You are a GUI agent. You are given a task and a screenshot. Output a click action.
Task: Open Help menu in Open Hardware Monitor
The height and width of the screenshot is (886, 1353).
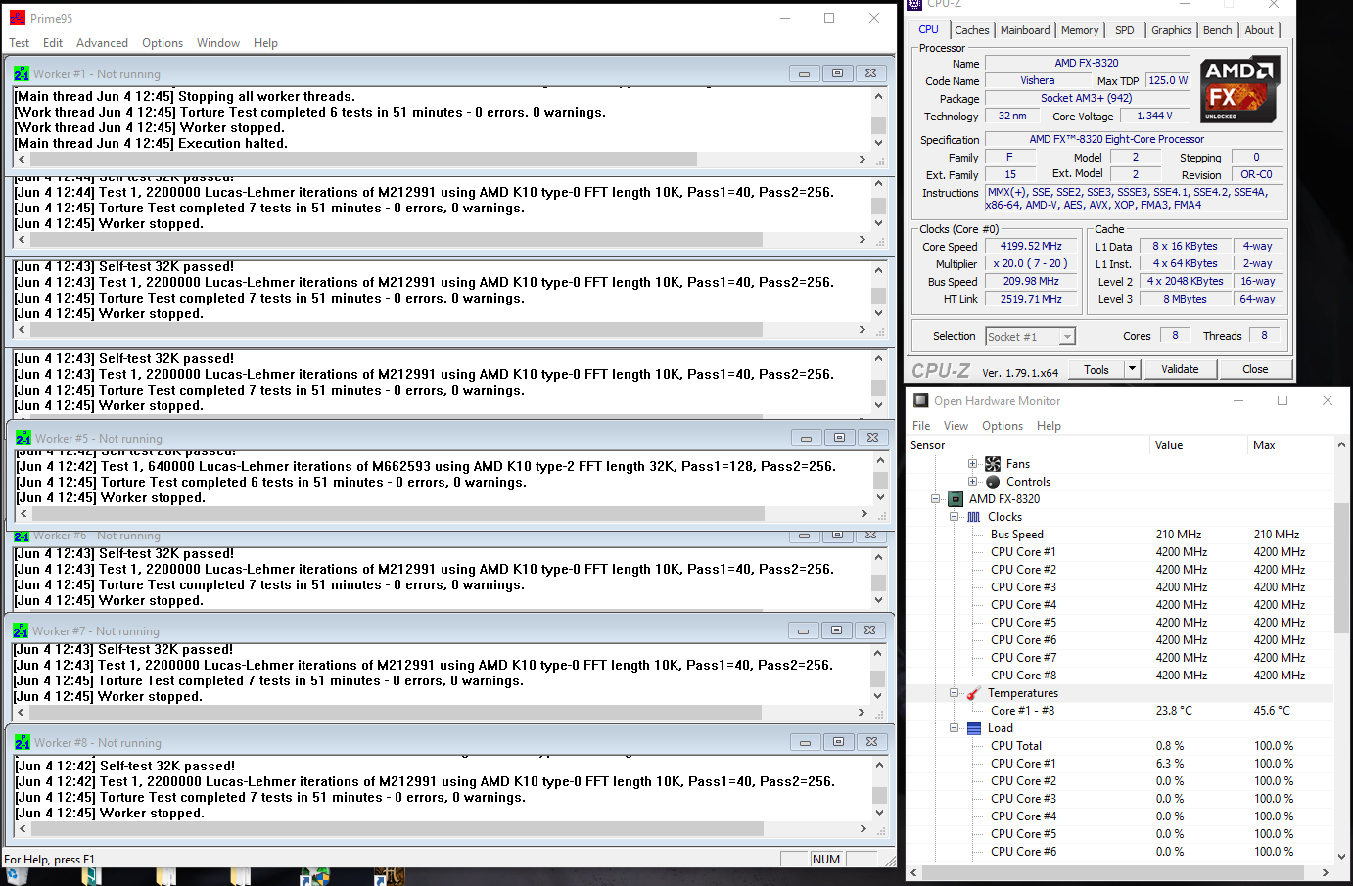coord(1049,426)
